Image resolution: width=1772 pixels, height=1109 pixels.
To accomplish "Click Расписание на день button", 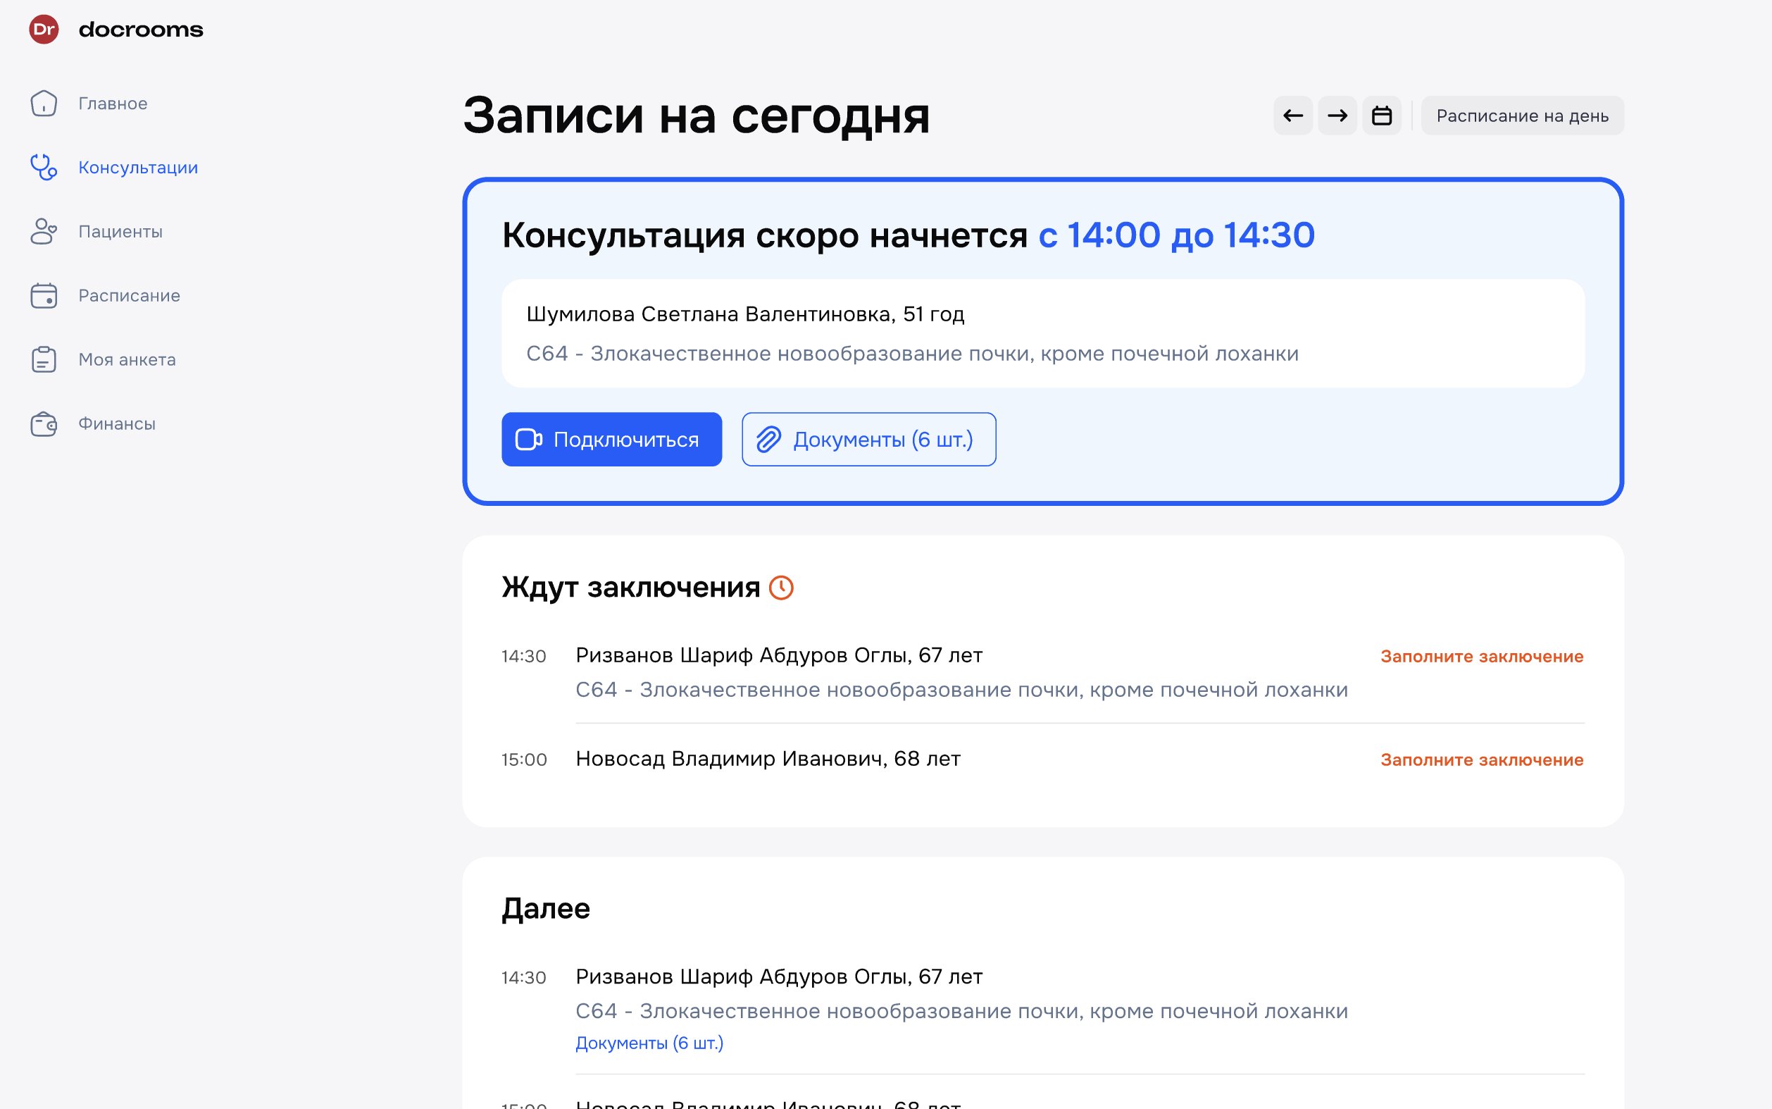I will pos(1522,116).
